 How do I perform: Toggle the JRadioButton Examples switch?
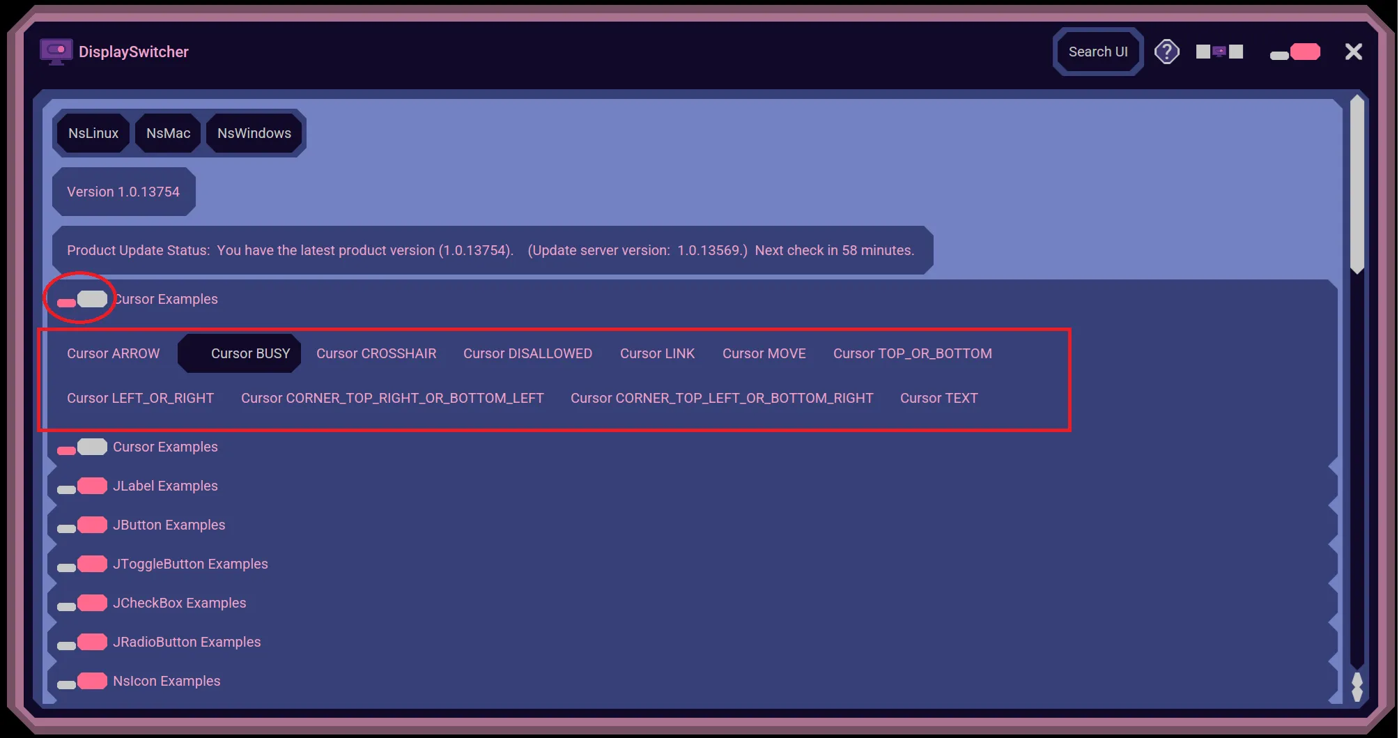pos(82,643)
